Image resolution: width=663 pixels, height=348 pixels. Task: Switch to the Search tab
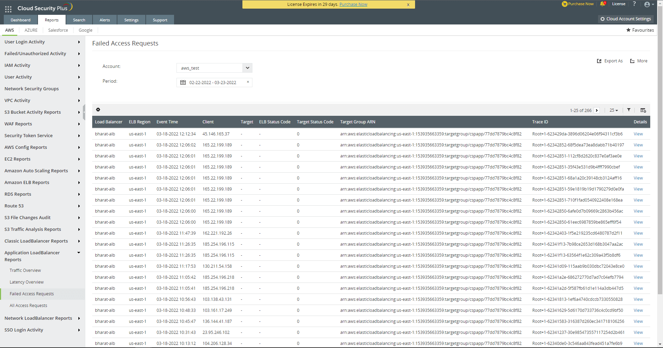[x=79, y=20]
